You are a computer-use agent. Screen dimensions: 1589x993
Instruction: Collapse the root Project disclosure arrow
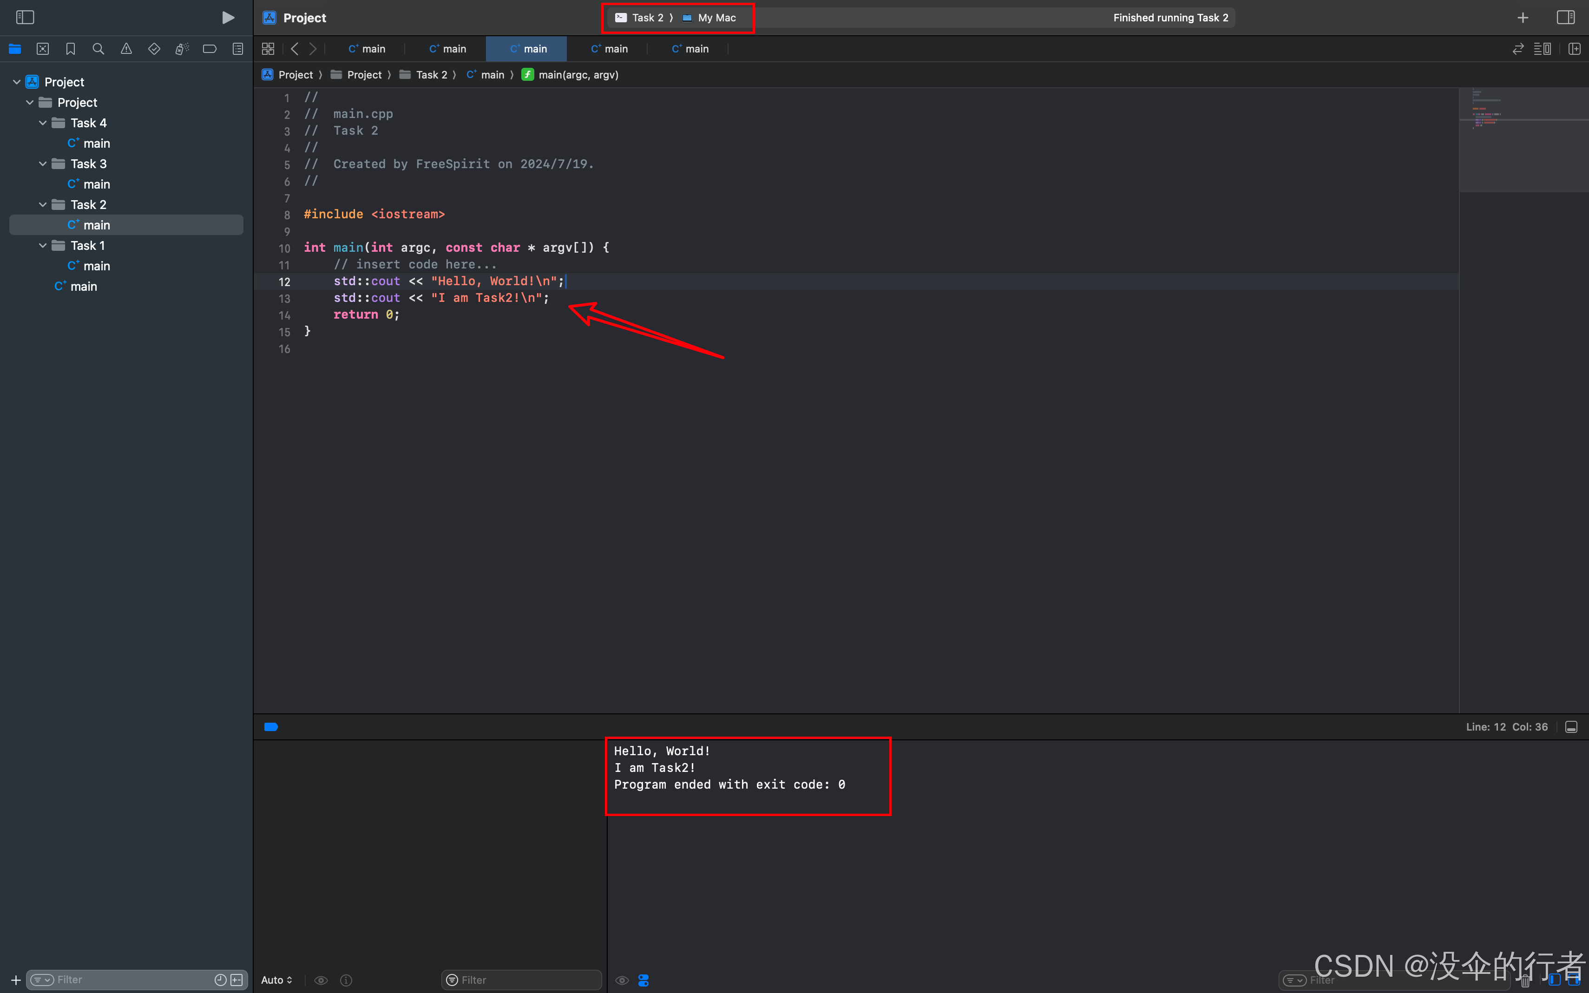16,82
